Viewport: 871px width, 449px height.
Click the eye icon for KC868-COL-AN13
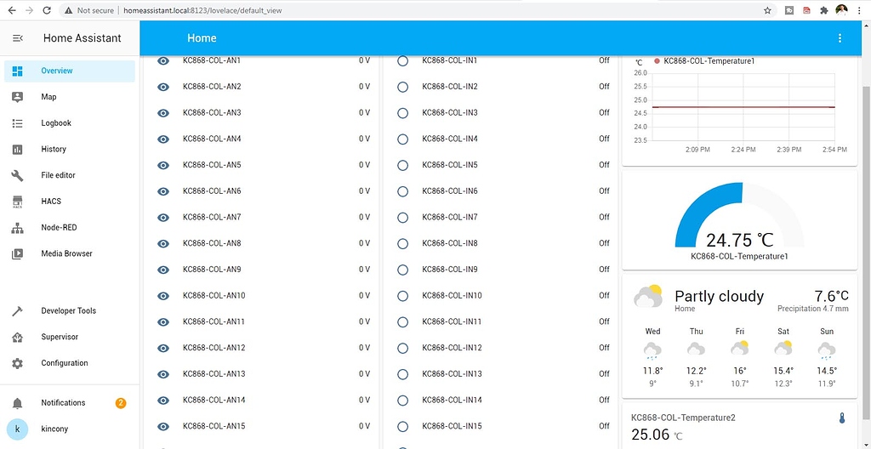[x=162, y=374]
